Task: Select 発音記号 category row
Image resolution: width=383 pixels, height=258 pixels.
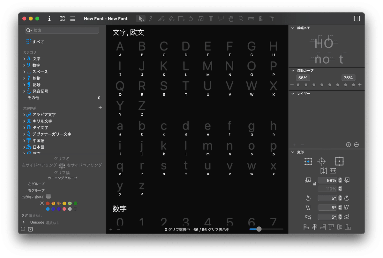Action: [62, 91]
